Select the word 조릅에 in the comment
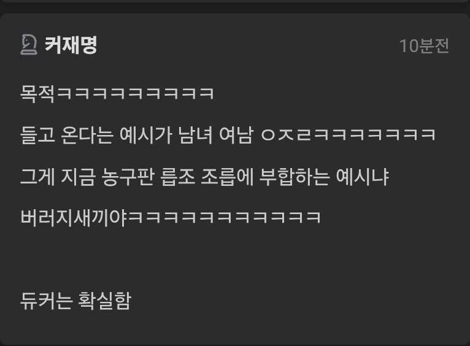 [227, 177]
